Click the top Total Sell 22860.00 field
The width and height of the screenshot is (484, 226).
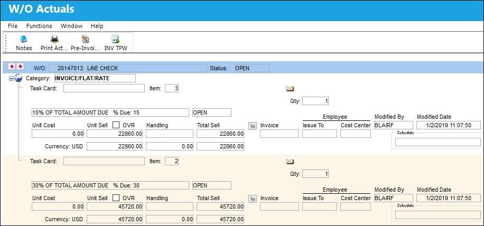click(220, 134)
